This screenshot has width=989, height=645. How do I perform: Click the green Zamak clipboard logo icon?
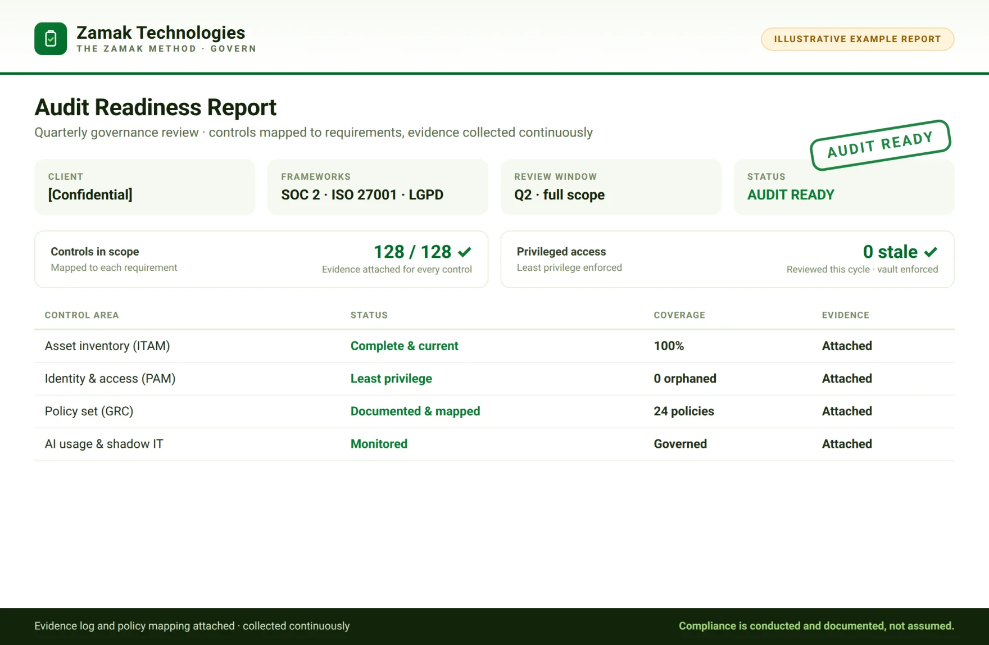(51, 39)
